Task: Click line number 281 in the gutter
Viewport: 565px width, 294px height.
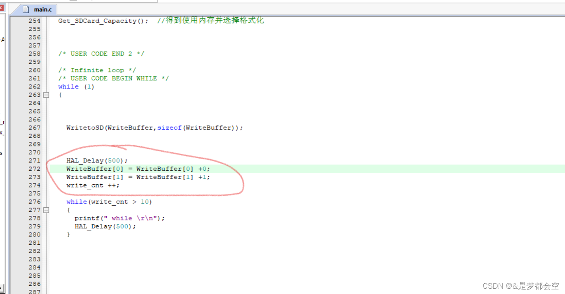Action: 35,243
